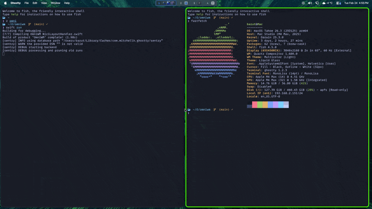
Task: Click the 'Kernel: Darwin 25.3.0' line
Action: (x=265, y=37)
